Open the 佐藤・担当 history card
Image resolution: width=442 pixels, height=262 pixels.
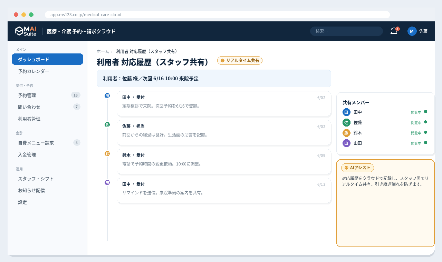tap(224, 132)
